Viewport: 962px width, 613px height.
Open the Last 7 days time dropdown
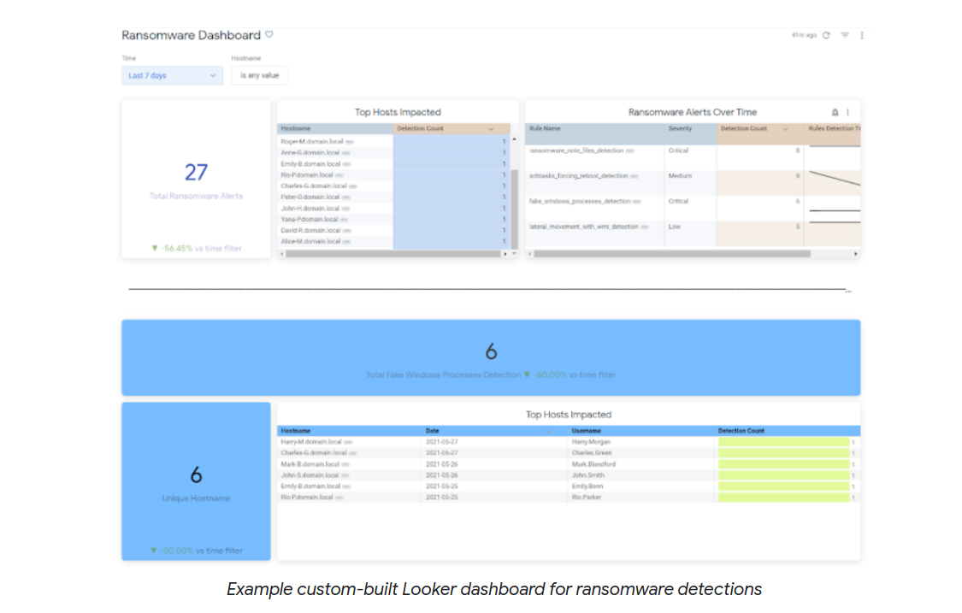pyautogui.click(x=173, y=75)
